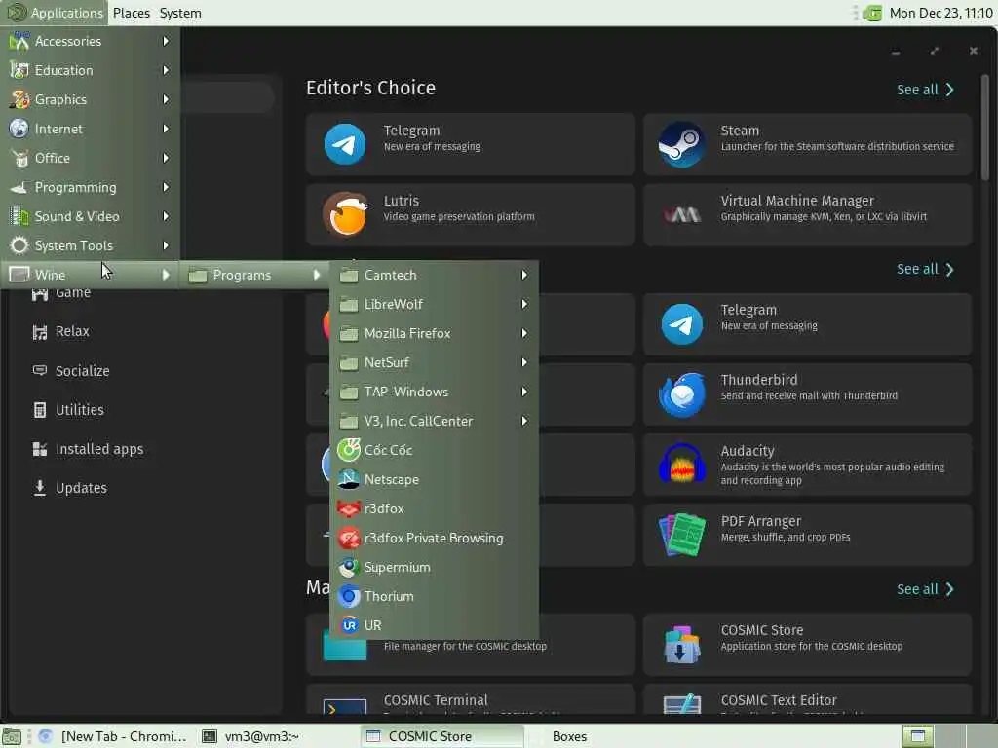Click the Relax sidebar icon

39,331
